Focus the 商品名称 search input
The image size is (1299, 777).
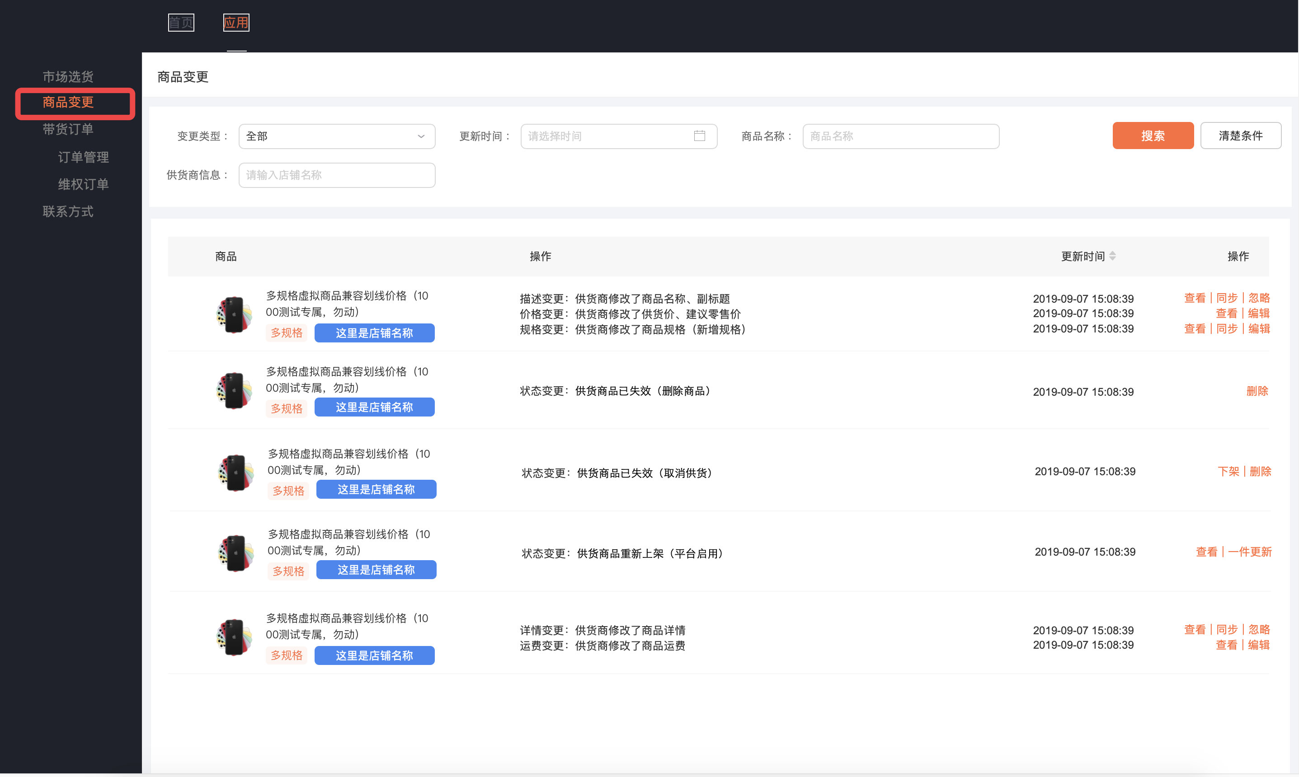900,136
